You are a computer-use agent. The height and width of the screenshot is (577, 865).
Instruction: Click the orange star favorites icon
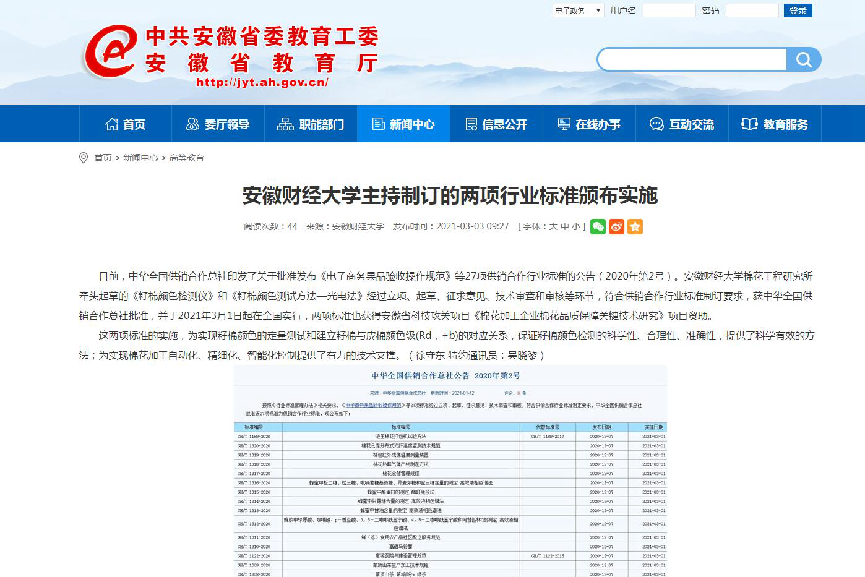(635, 227)
